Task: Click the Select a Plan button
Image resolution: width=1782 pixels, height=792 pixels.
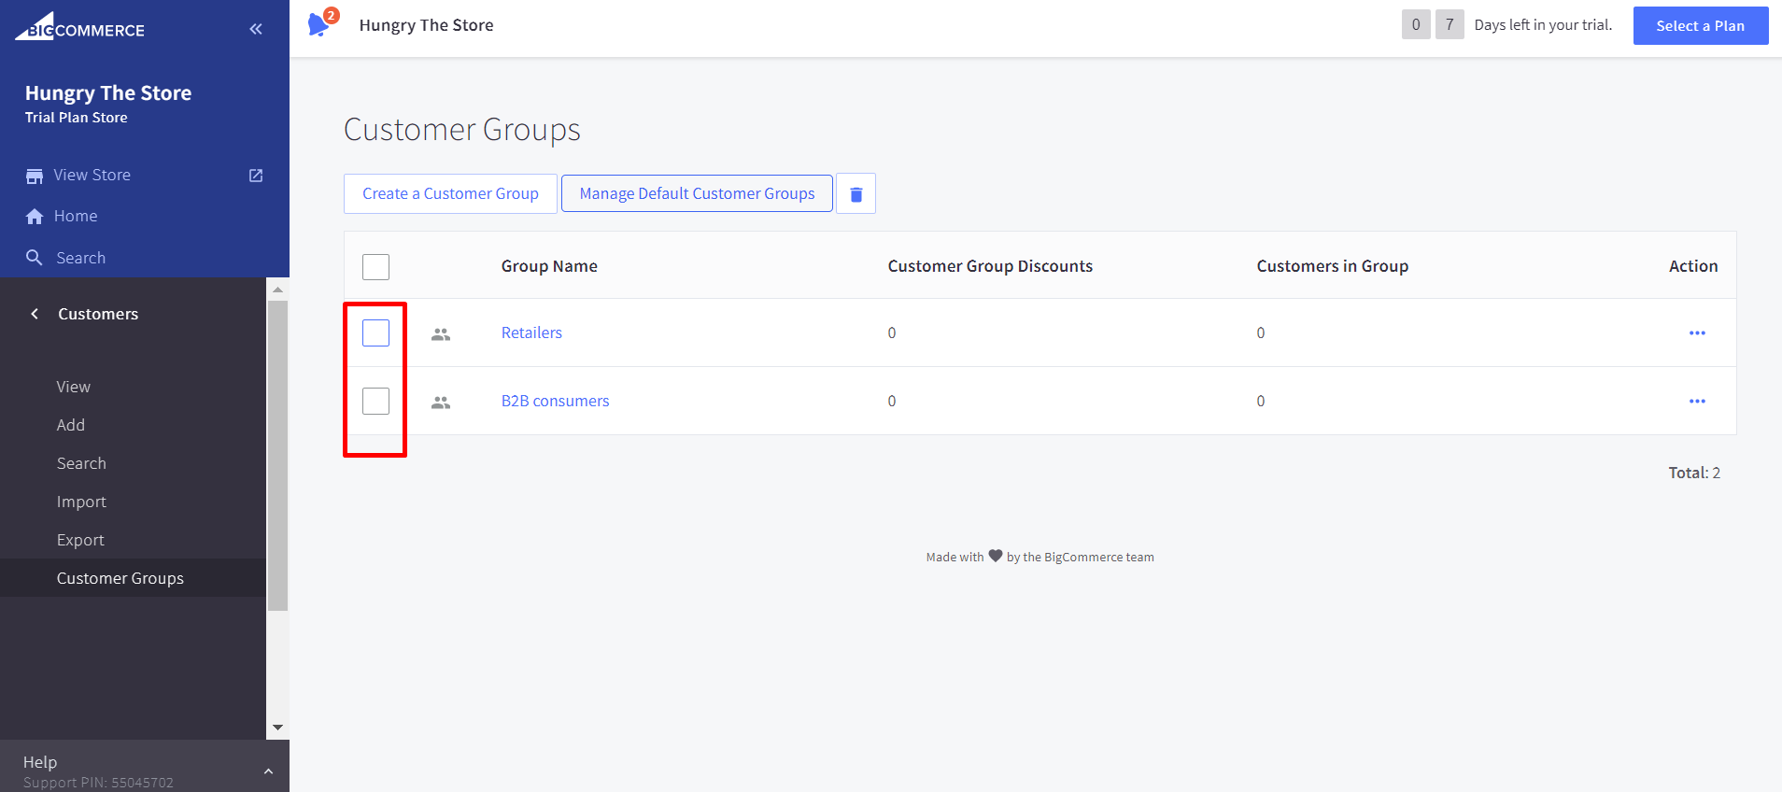Action: [x=1700, y=26]
